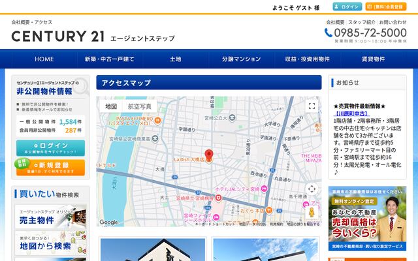Open 新築・中古一戸建て menu item
The width and height of the screenshot is (418, 261).
pos(110,59)
